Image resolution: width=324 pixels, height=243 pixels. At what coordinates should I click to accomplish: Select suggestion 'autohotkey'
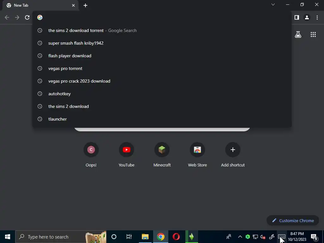(x=162, y=94)
